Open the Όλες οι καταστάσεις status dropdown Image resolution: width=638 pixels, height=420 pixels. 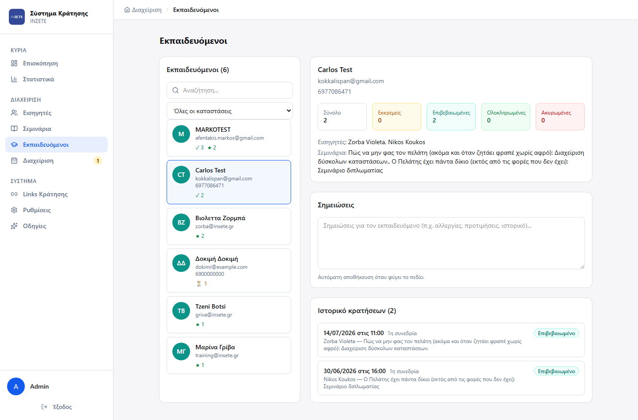click(x=230, y=111)
